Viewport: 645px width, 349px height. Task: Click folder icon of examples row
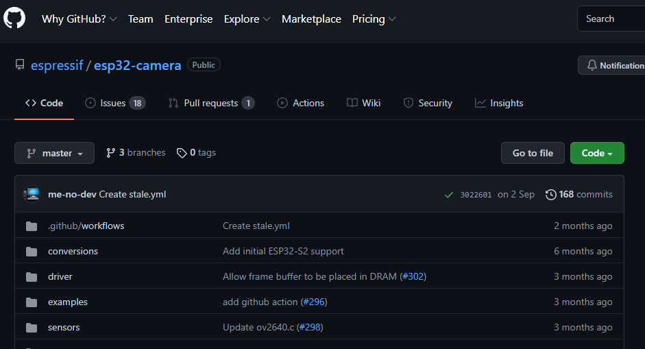(32, 302)
